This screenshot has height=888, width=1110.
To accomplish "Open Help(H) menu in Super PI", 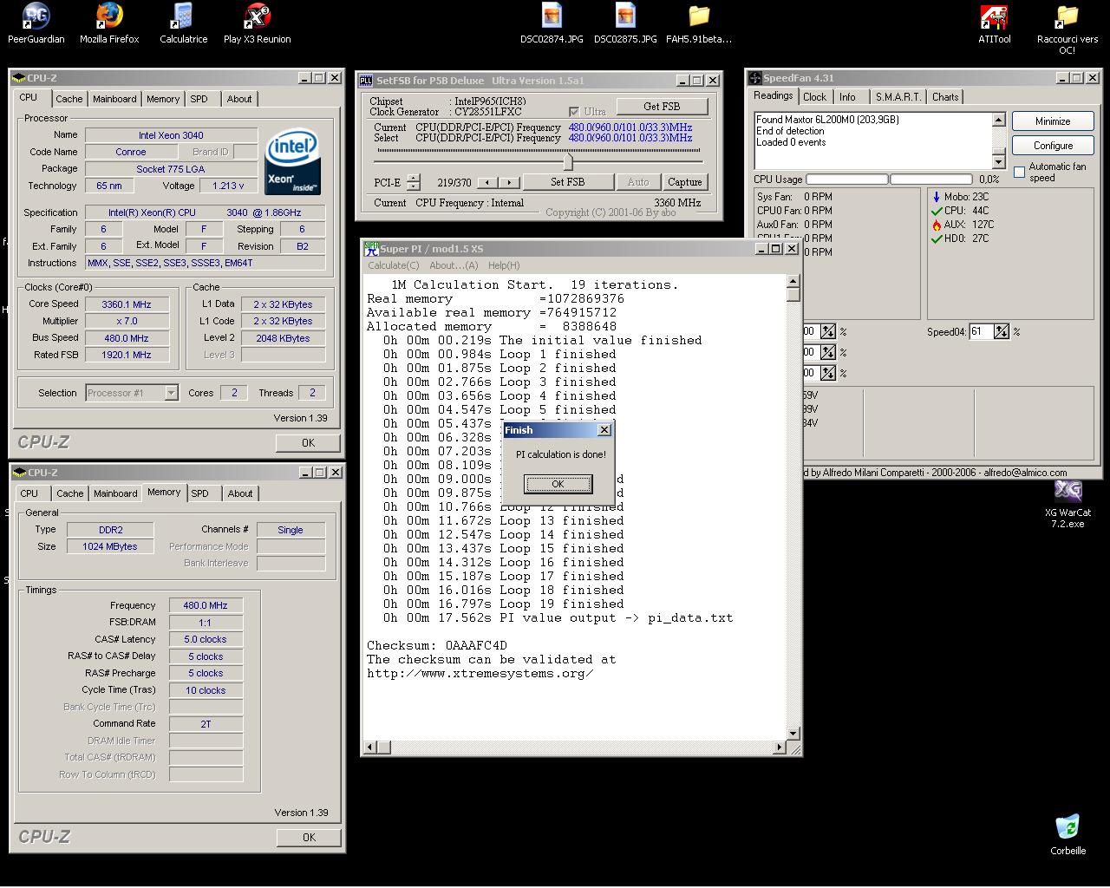I will point(504,265).
